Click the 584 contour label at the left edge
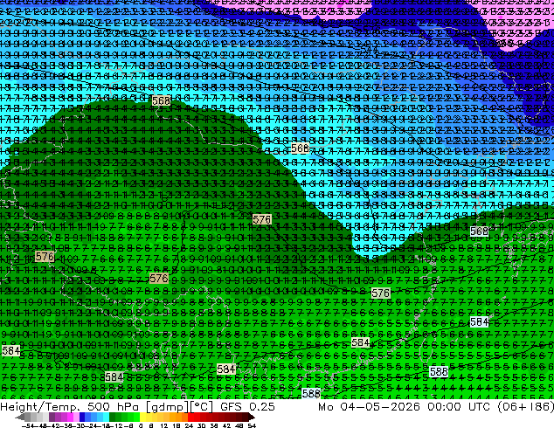Image resolution: width=554 pixels, height=428 pixels. point(11,350)
